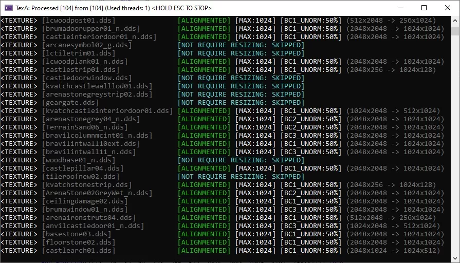This screenshot has width=460, height=263.
Task: Select filename kvatchstonestrip.dds
Action: click(x=87, y=185)
